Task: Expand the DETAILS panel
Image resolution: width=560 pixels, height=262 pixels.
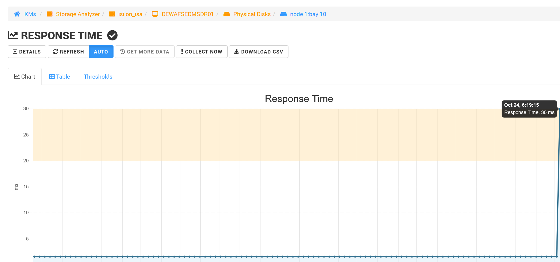Action: pos(26,51)
